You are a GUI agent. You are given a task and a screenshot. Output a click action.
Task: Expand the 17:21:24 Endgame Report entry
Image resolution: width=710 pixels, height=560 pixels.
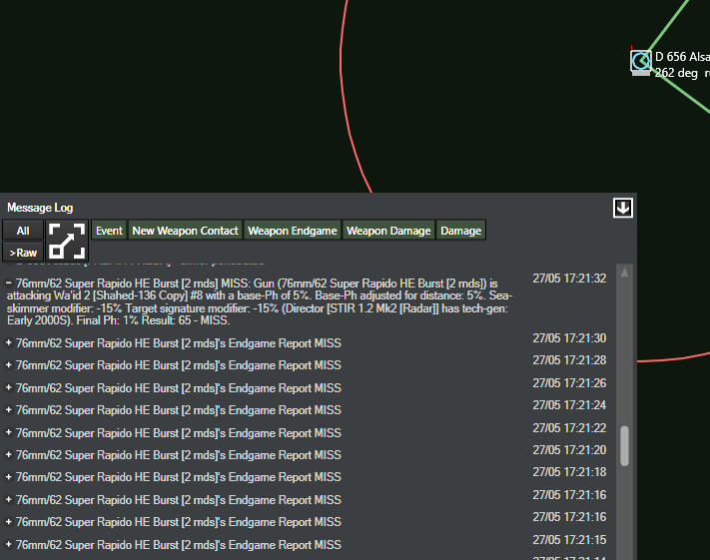pos(8,409)
